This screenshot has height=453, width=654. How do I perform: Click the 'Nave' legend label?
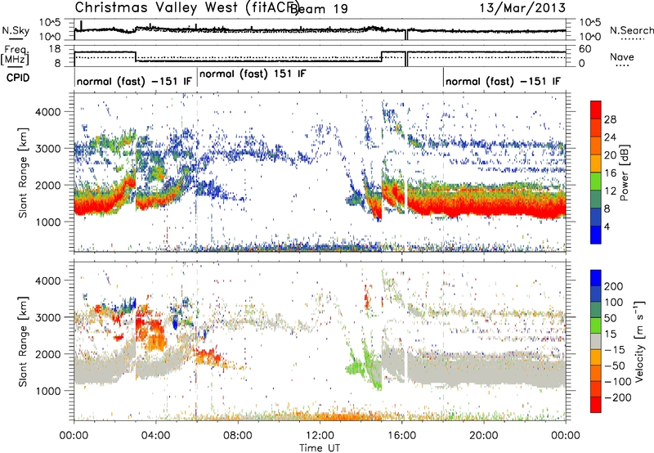click(x=622, y=57)
